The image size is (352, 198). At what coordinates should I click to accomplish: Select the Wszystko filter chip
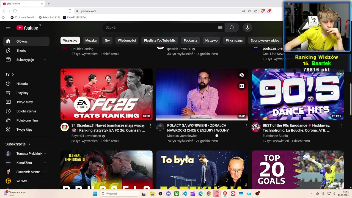[70, 40]
